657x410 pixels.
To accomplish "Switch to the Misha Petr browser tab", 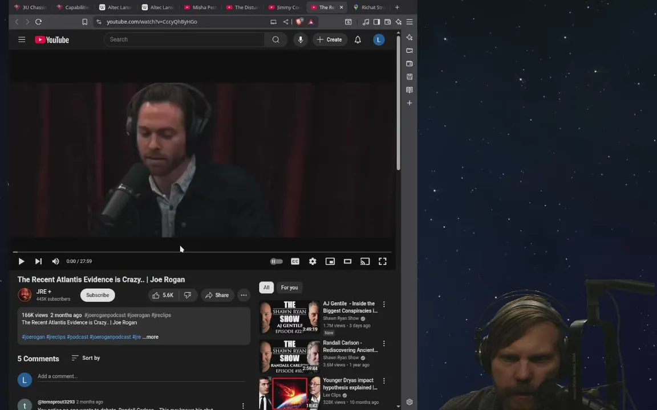I will [x=201, y=7].
